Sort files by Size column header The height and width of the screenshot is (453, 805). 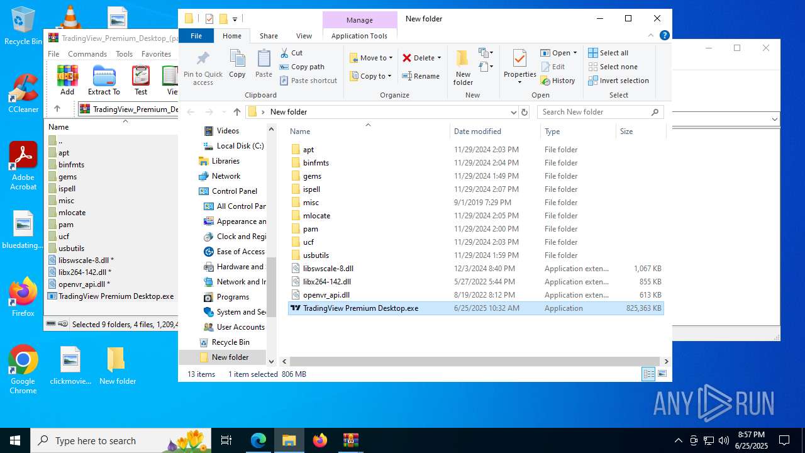tap(640, 131)
